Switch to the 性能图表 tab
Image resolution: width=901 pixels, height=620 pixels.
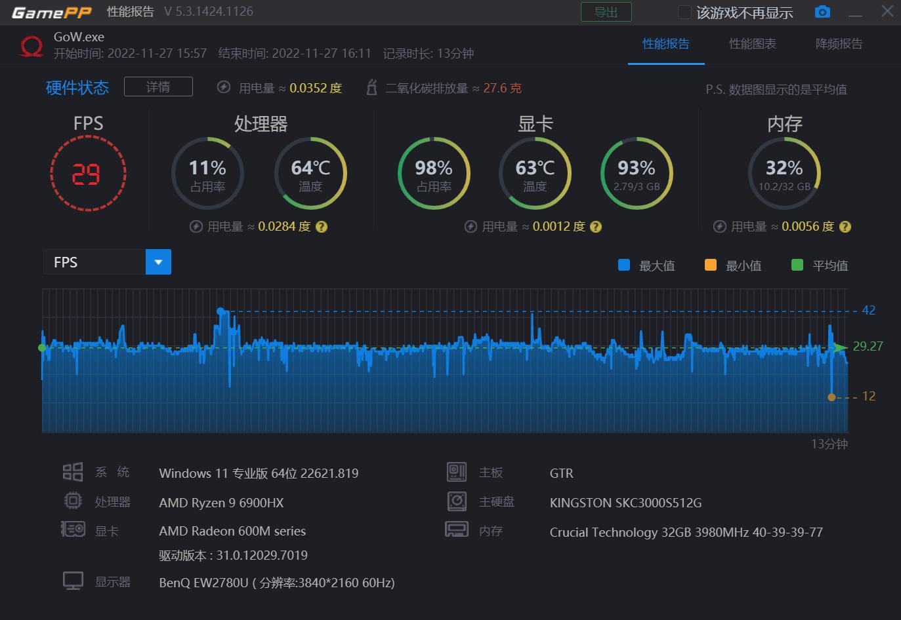(x=752, y=44)
